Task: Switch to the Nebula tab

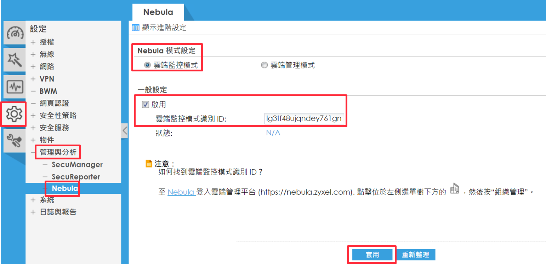Action: 158,12
